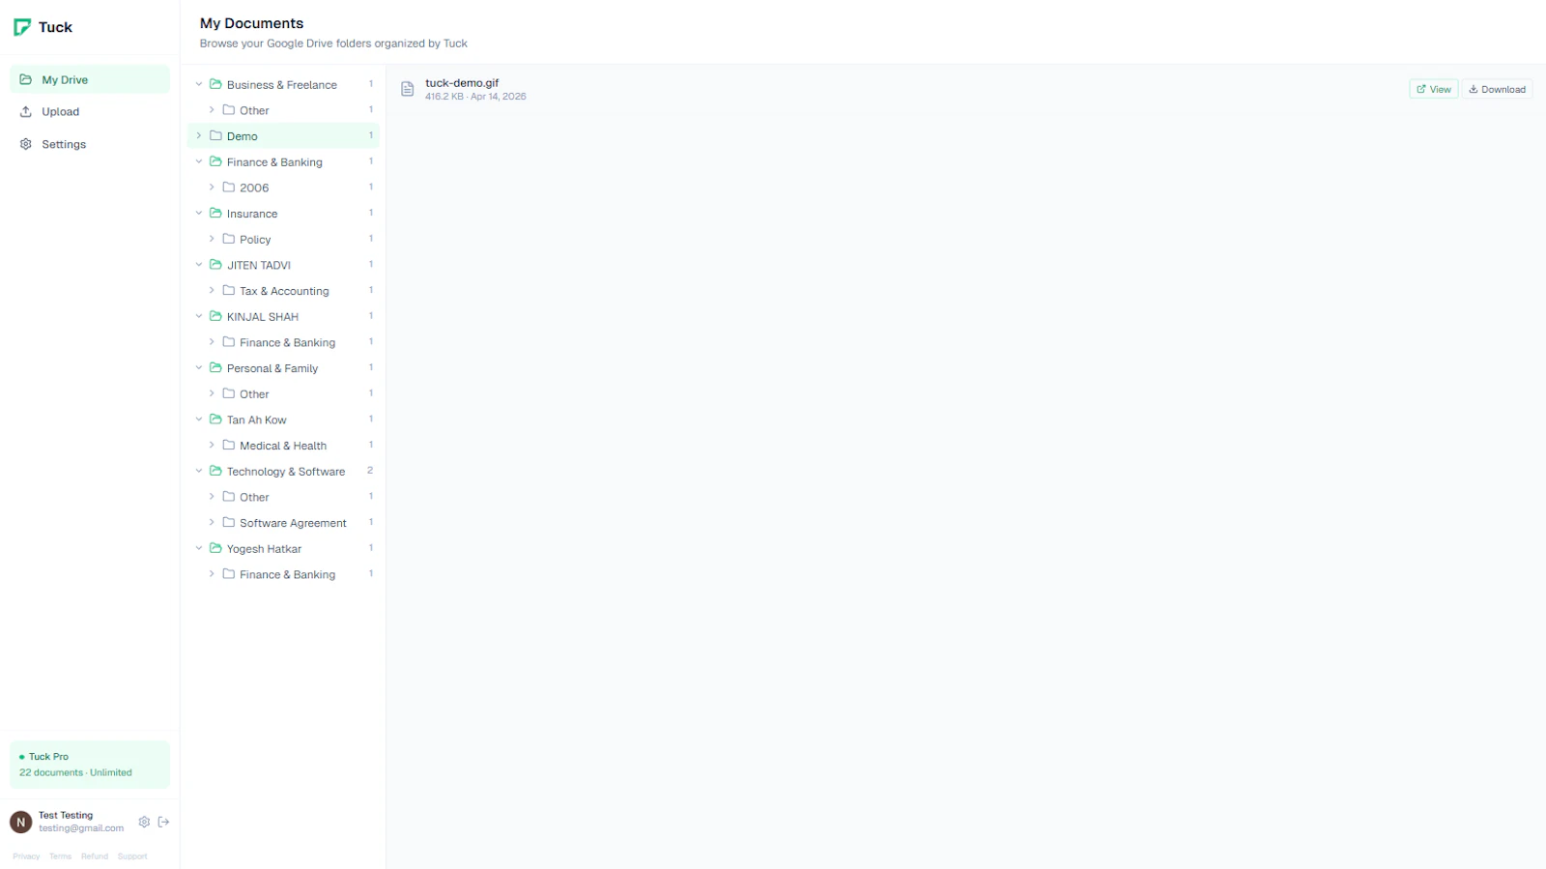The image size is (1546, 869).
Task: Click the tuck-demo.gif file name
Action: 462,83
